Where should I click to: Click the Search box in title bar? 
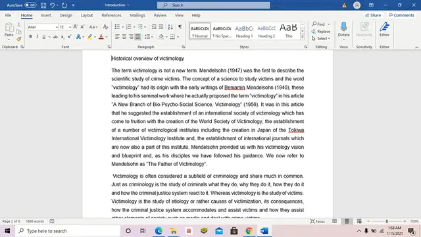pos(213,5)
